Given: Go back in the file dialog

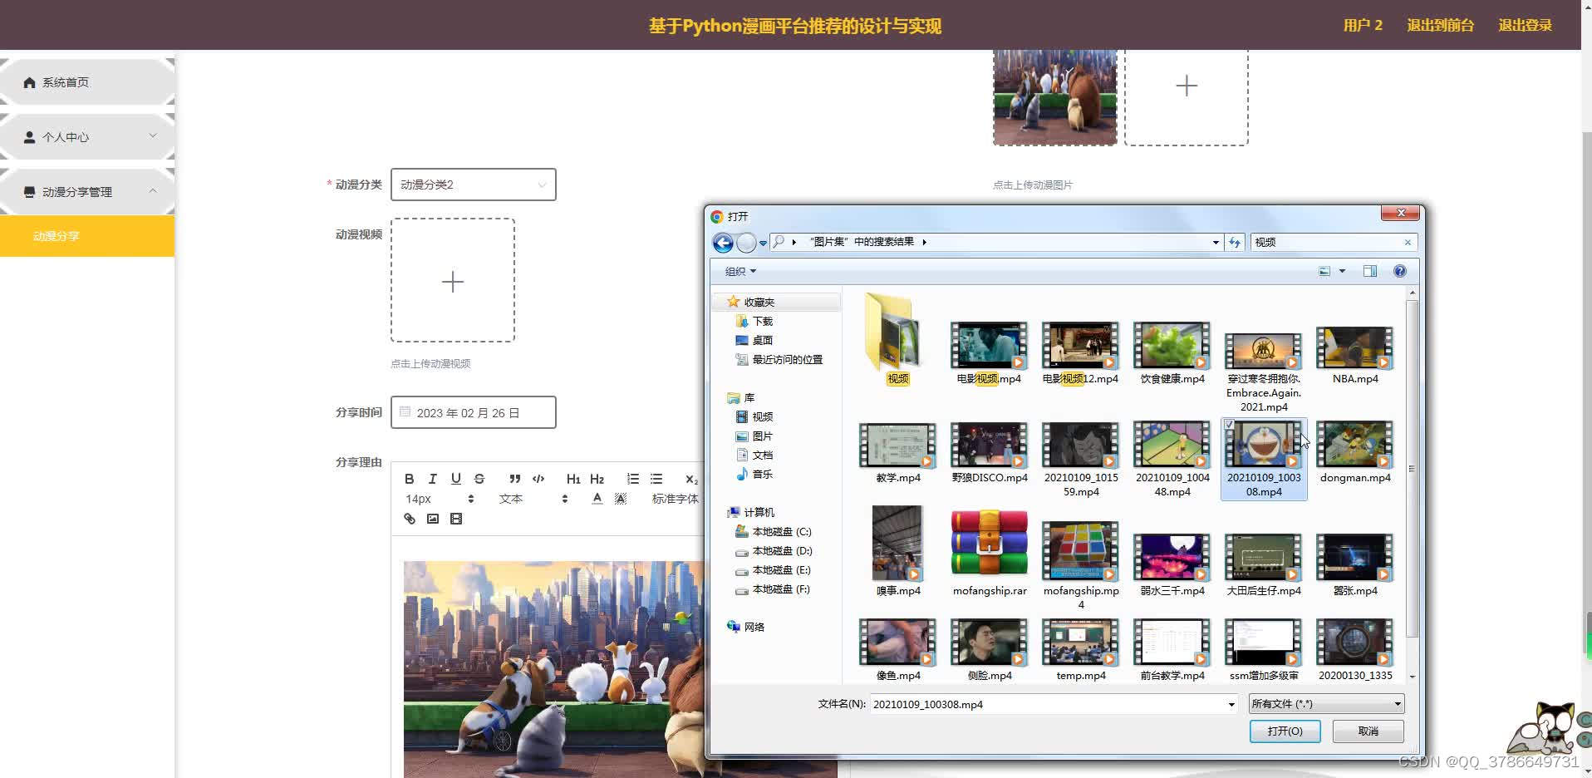Looking at the screenshot, I should 723,242.
